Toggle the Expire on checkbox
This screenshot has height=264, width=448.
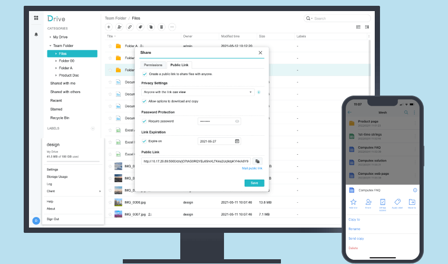[x=144, y=141]
